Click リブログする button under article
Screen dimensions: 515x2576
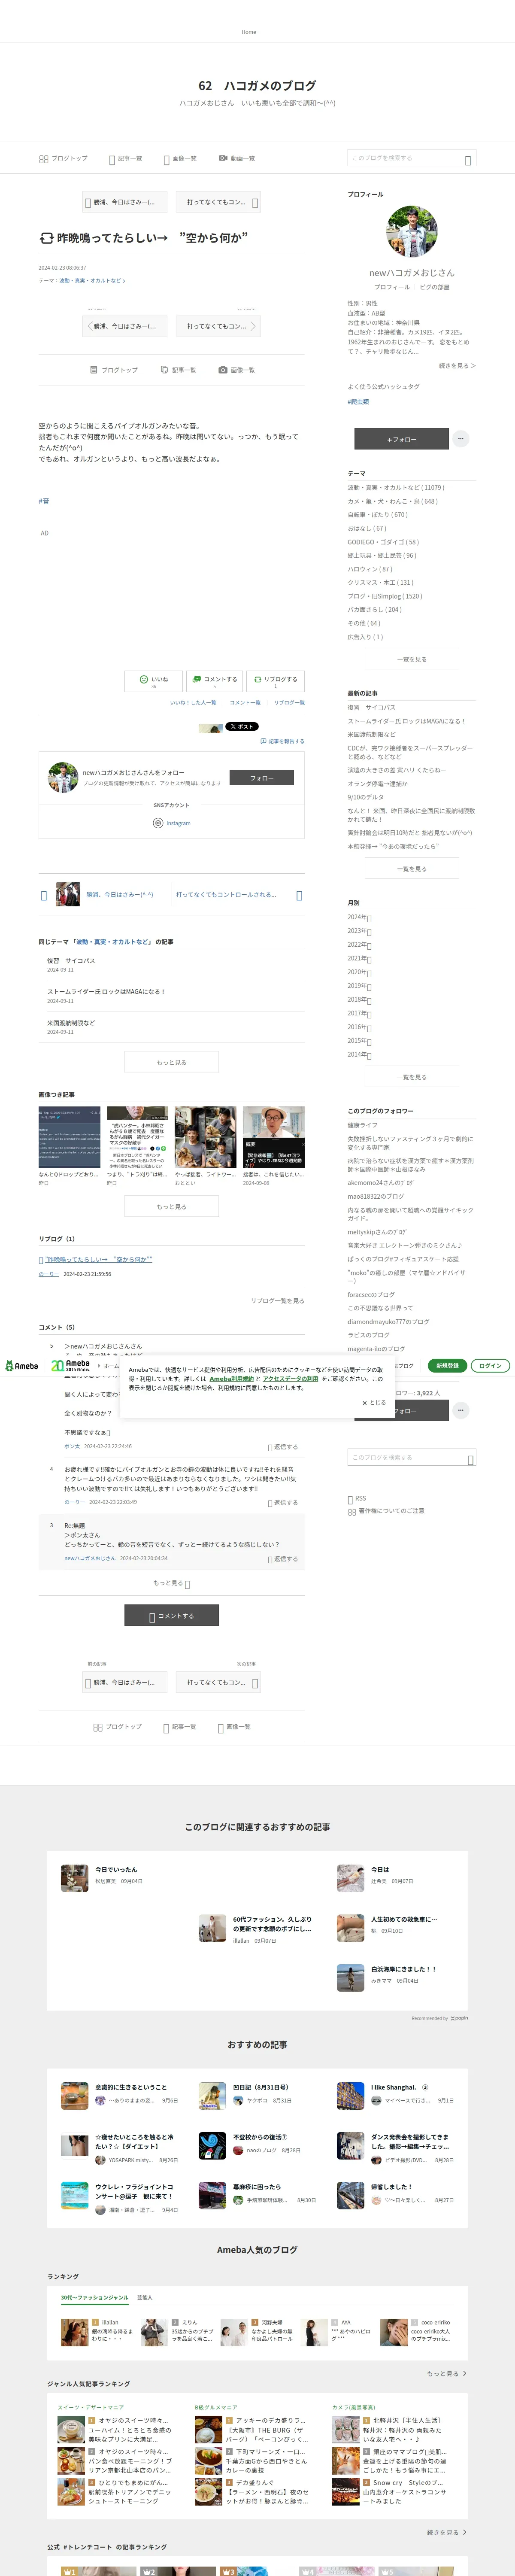[275, 681]
